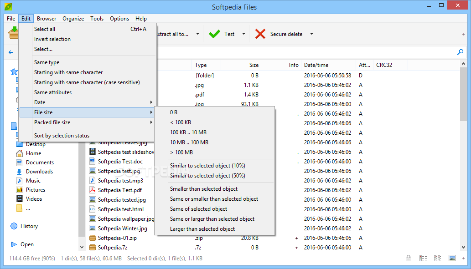Click the PeaZip app logo in title bar

8,6
